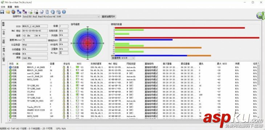The width and height of the screenshot is (265, 130).
Task: Click the blue networked-computers toolbar icon
Action: 19,12
